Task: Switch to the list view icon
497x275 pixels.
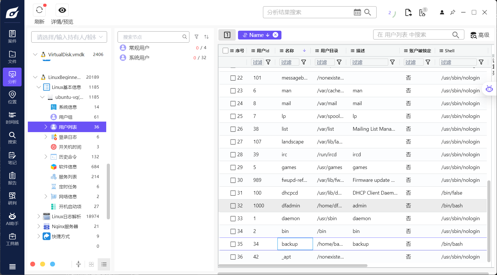Action: 104,264
